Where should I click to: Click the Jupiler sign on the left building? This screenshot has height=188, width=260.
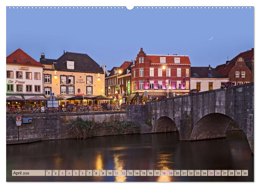[24, 68]
